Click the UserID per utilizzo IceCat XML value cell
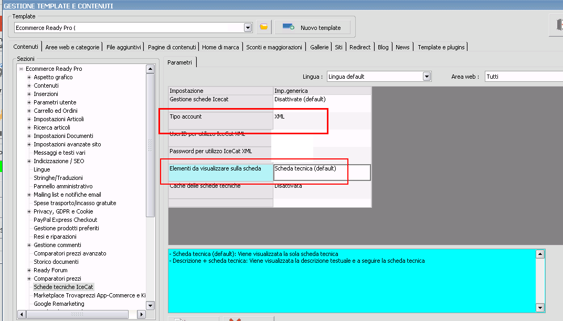Image resolution: width=563 pixels, height=321 pixels. tap(322, 138)
